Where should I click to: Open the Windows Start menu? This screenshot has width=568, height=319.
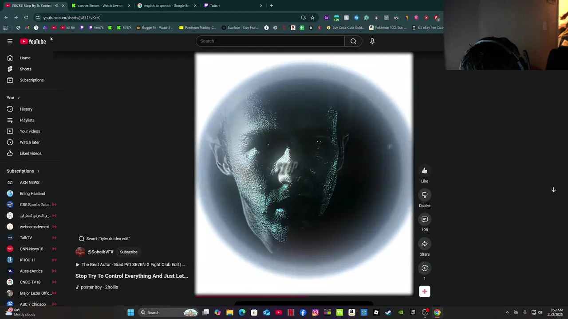[130, 313]
